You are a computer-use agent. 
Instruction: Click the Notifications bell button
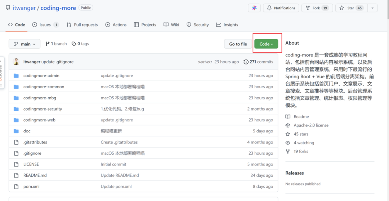click(281, 8)
